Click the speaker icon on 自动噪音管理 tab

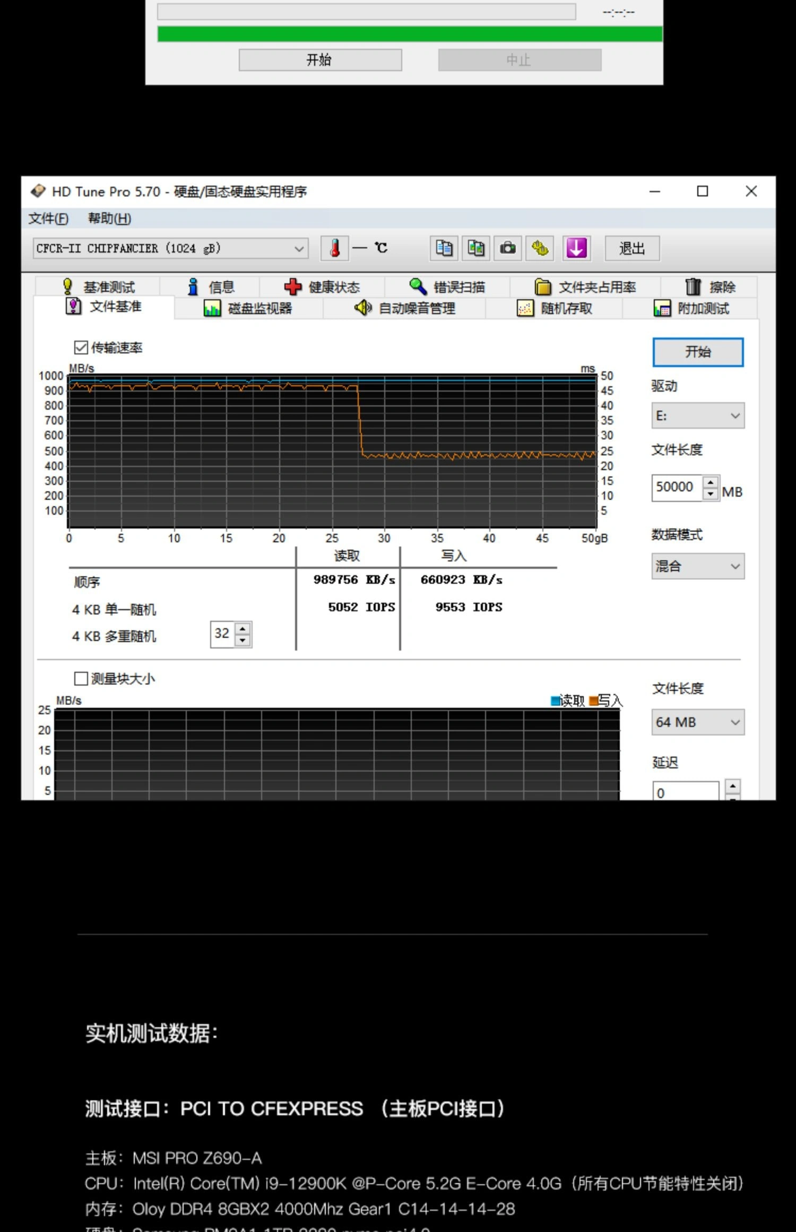[363, 308]
